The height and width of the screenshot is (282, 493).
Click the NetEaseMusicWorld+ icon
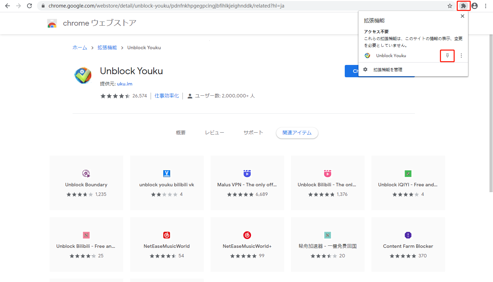click(247, 235)
